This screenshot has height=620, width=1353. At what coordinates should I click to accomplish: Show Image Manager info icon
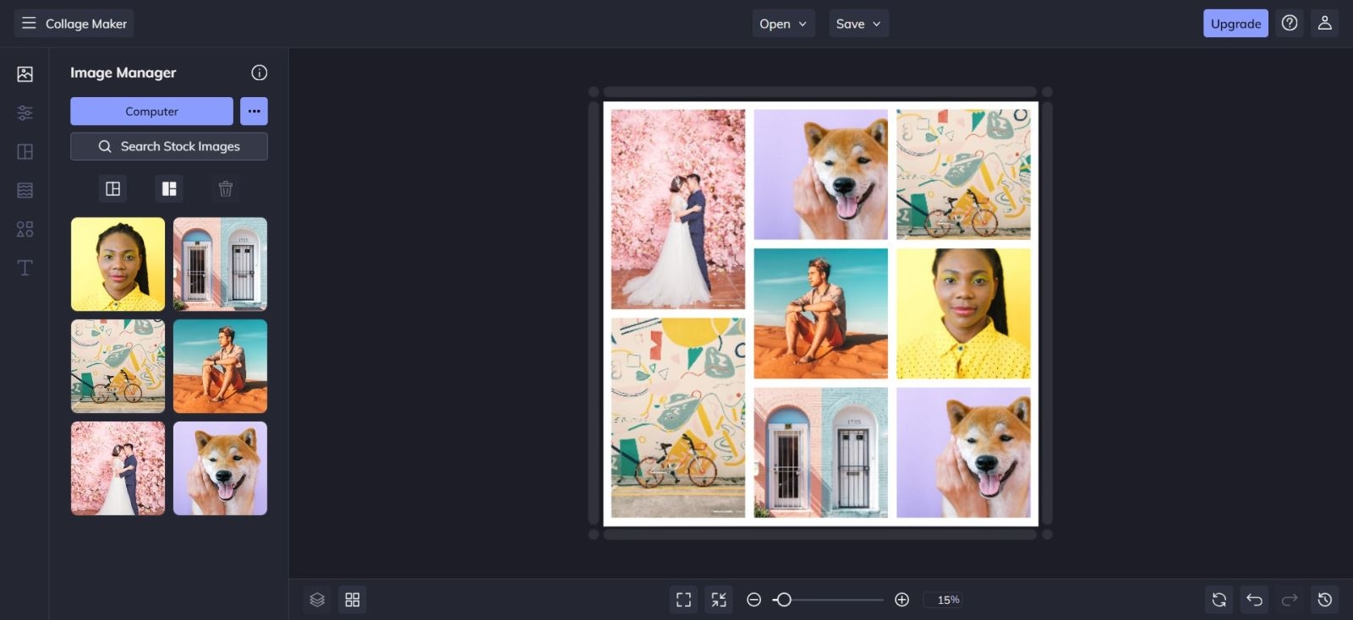point(260,73)
